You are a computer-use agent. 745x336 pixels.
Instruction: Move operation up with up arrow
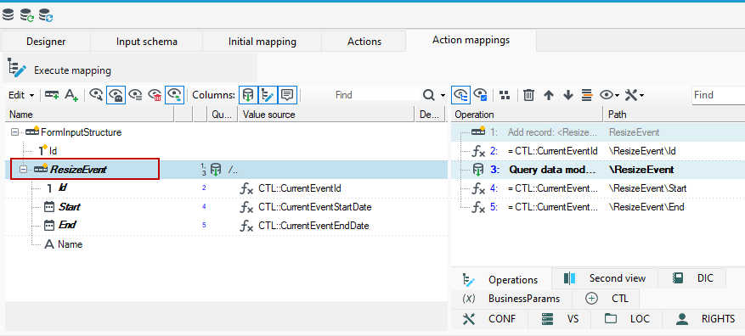click(549, 95)
